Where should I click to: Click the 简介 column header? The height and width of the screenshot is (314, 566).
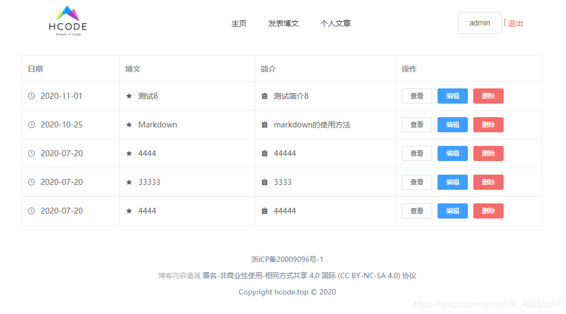(x=268, y=69)
